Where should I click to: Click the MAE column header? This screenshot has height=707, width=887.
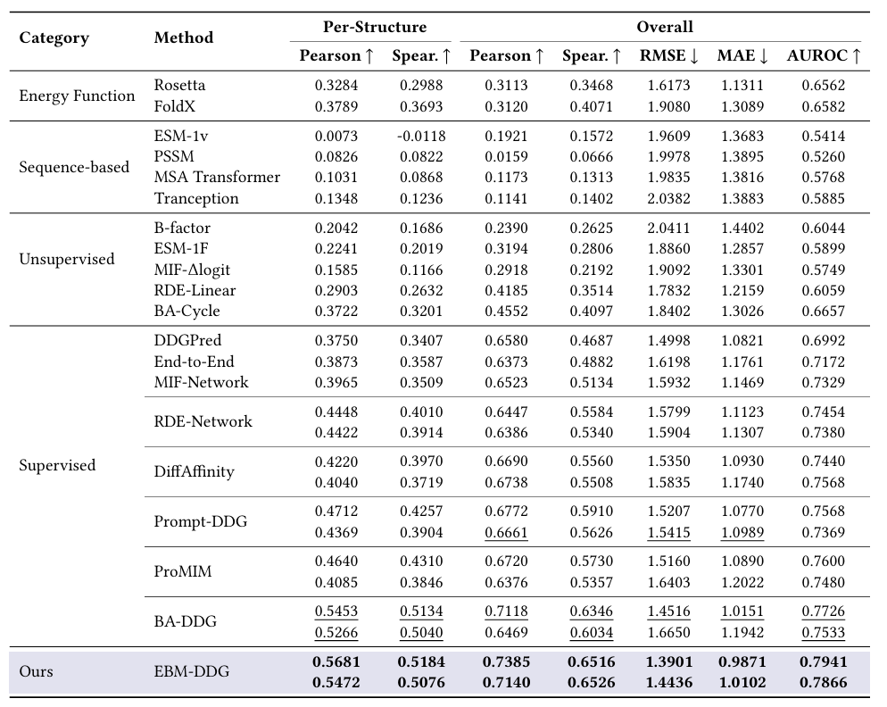(x=742, y=55)
